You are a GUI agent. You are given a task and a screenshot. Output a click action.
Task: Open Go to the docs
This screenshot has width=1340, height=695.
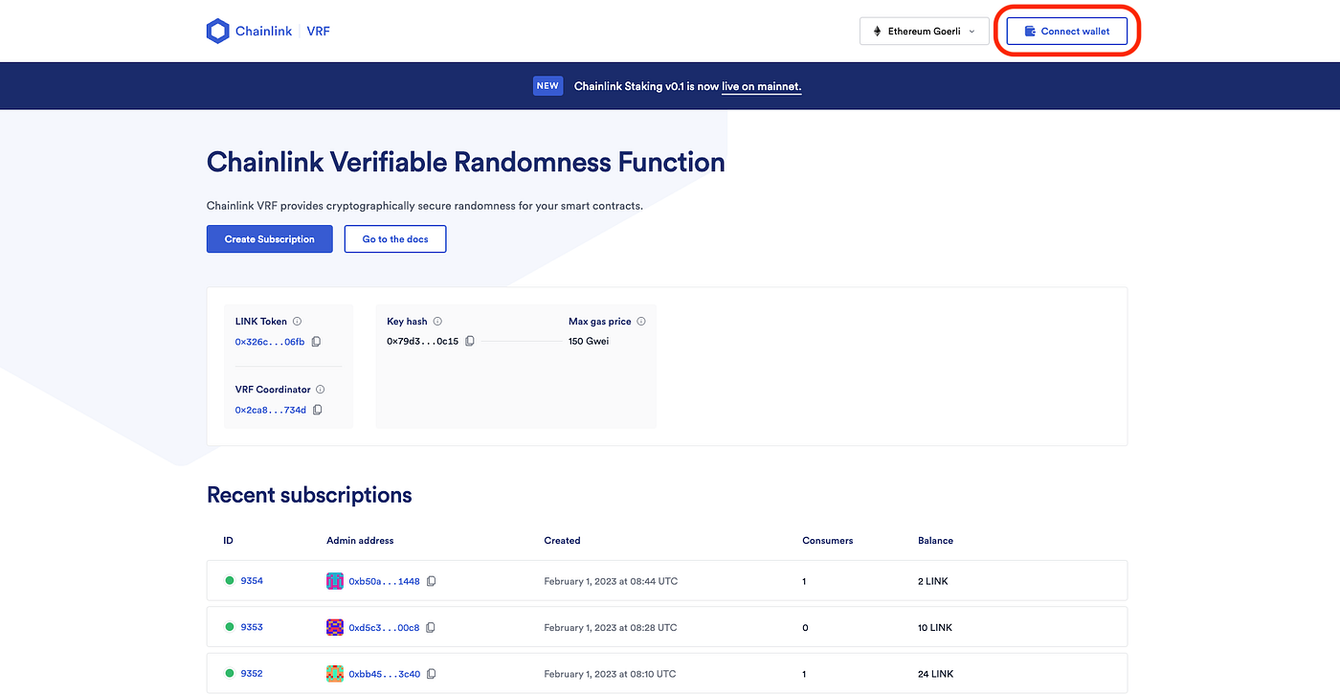(395, 239)
